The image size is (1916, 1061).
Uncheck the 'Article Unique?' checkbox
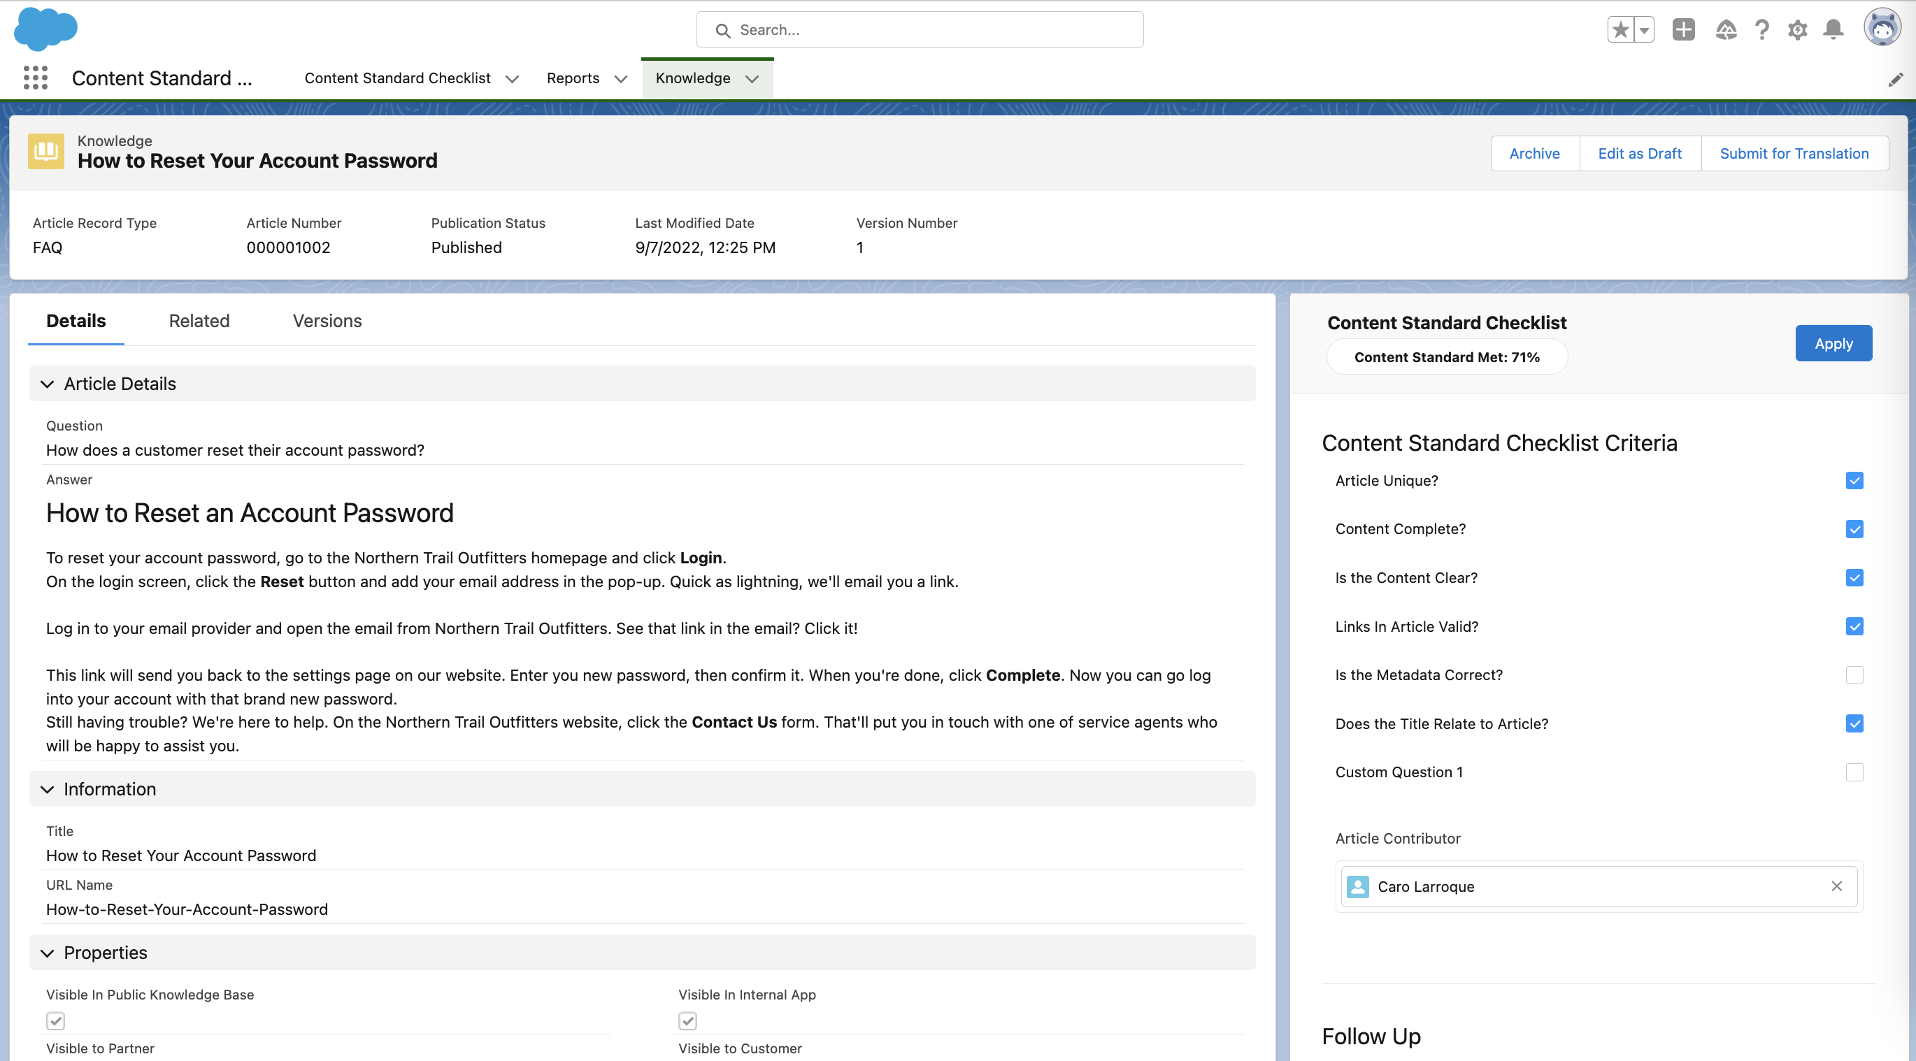[1854, 481]
